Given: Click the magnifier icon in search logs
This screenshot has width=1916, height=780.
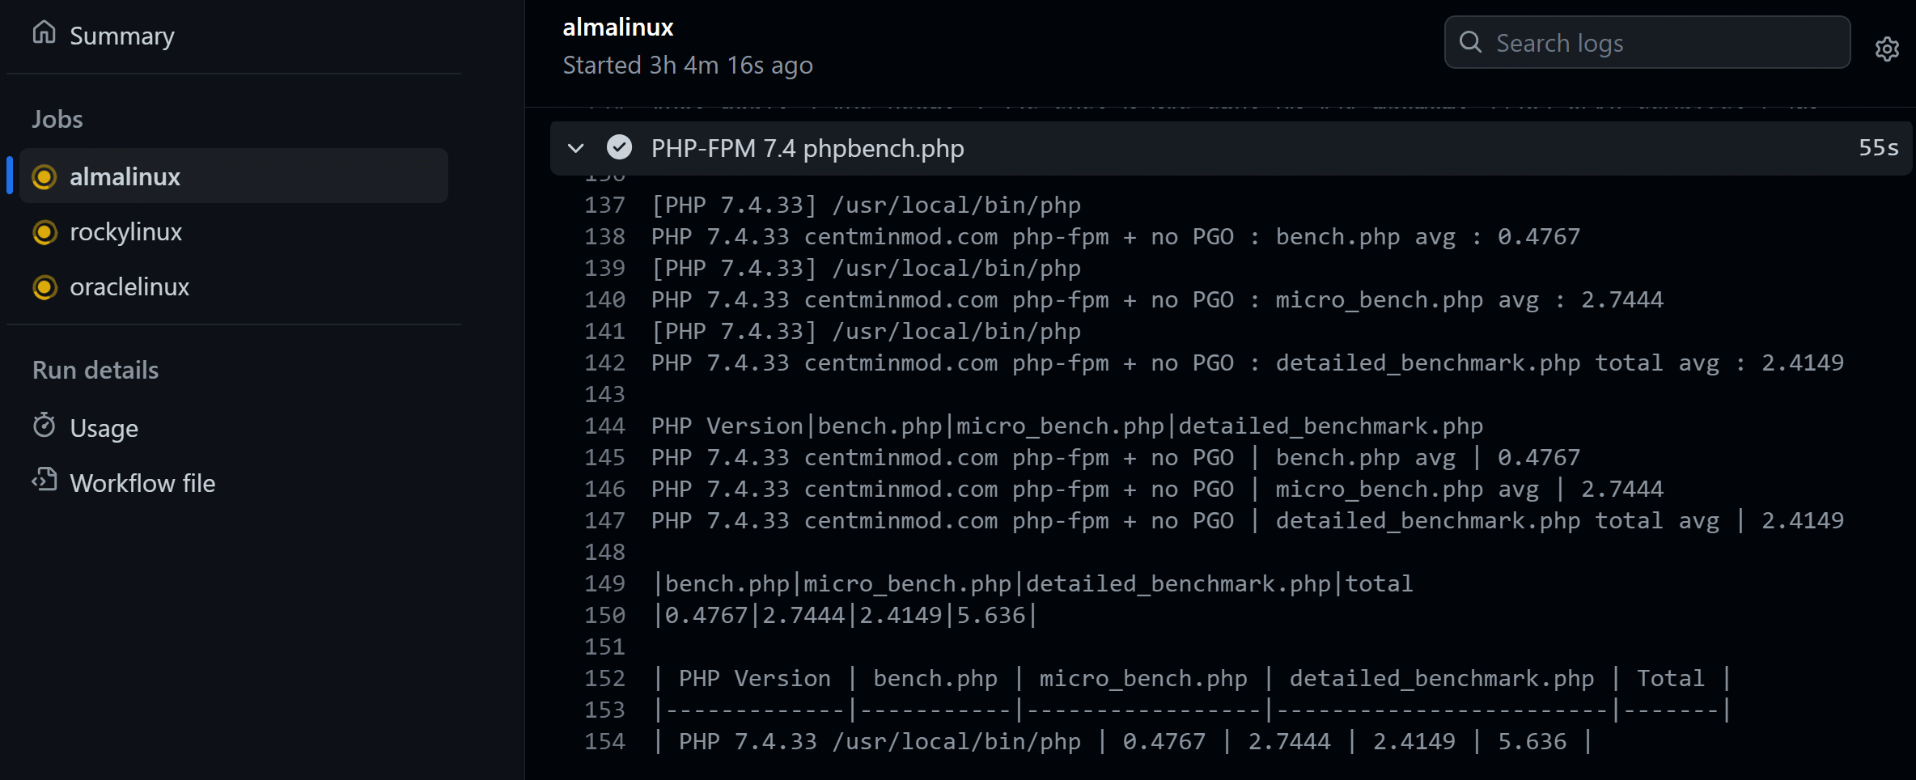Looking at the screenshot, I should (1470, 42).
